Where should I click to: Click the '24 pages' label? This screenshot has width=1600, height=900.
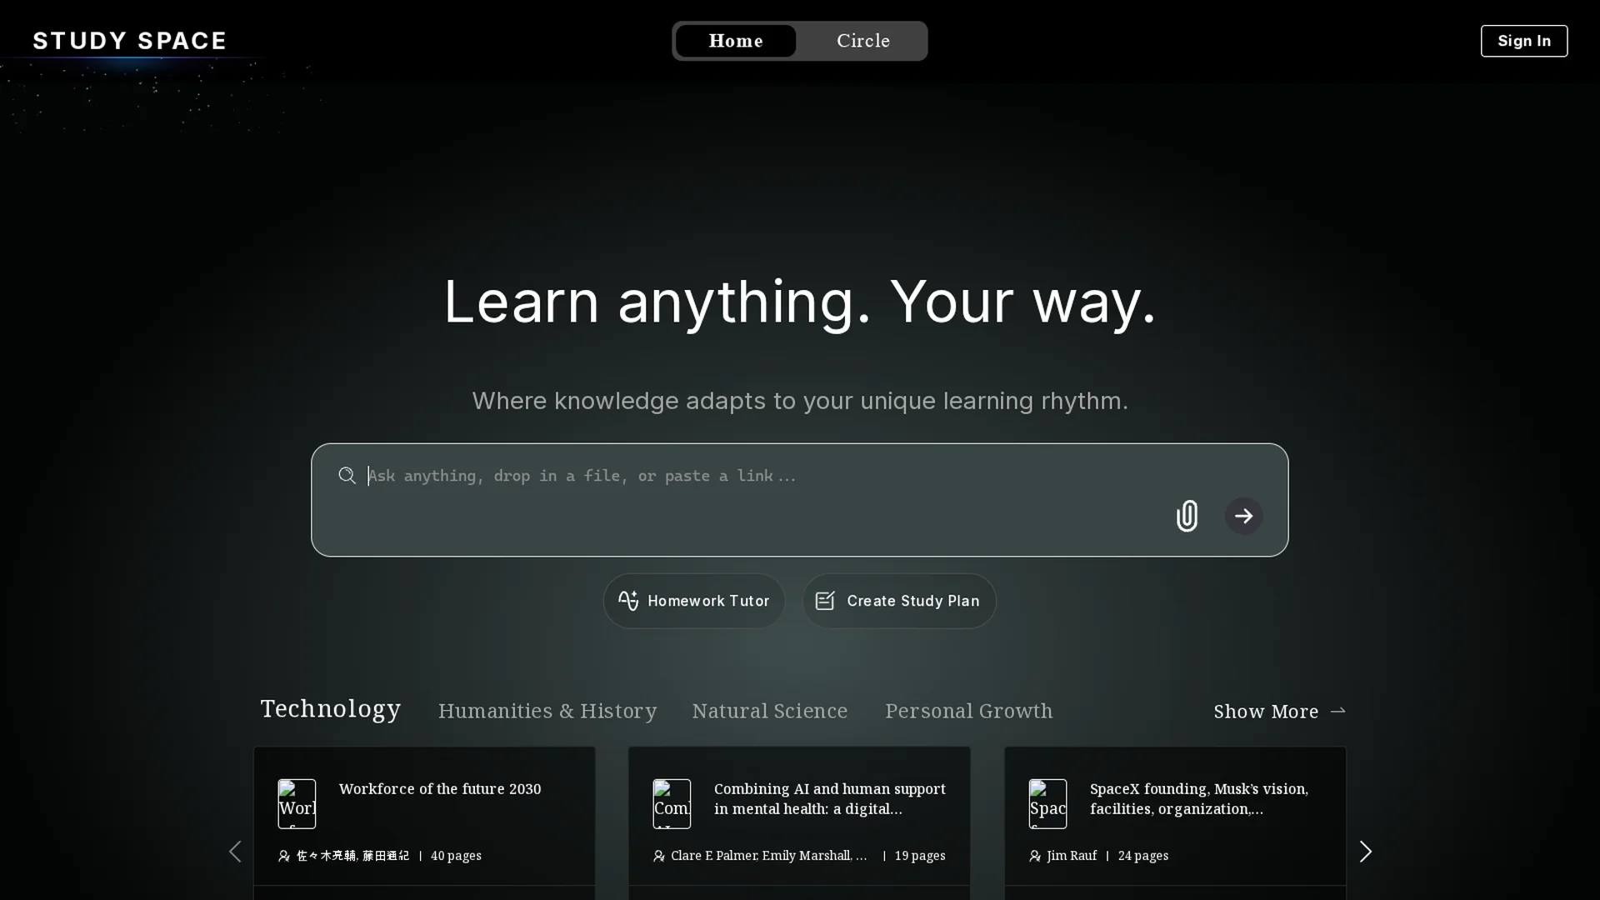pyautogui.click(x=1143, y=856)
